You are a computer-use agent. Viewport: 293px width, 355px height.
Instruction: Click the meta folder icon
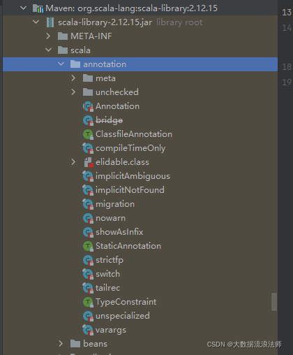tap(88, 78)
